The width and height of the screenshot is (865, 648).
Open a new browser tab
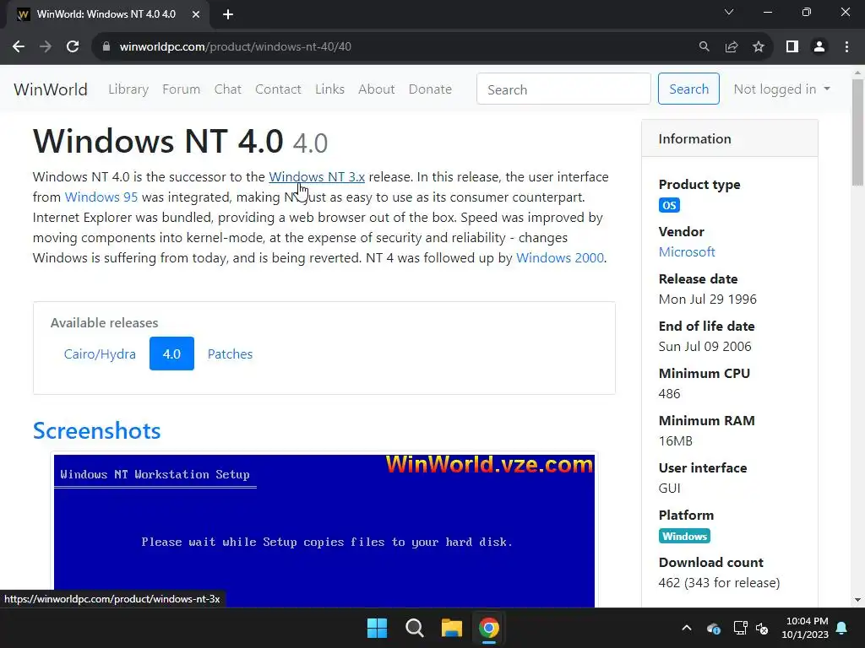pyautogui.click(x=228, y=14)
